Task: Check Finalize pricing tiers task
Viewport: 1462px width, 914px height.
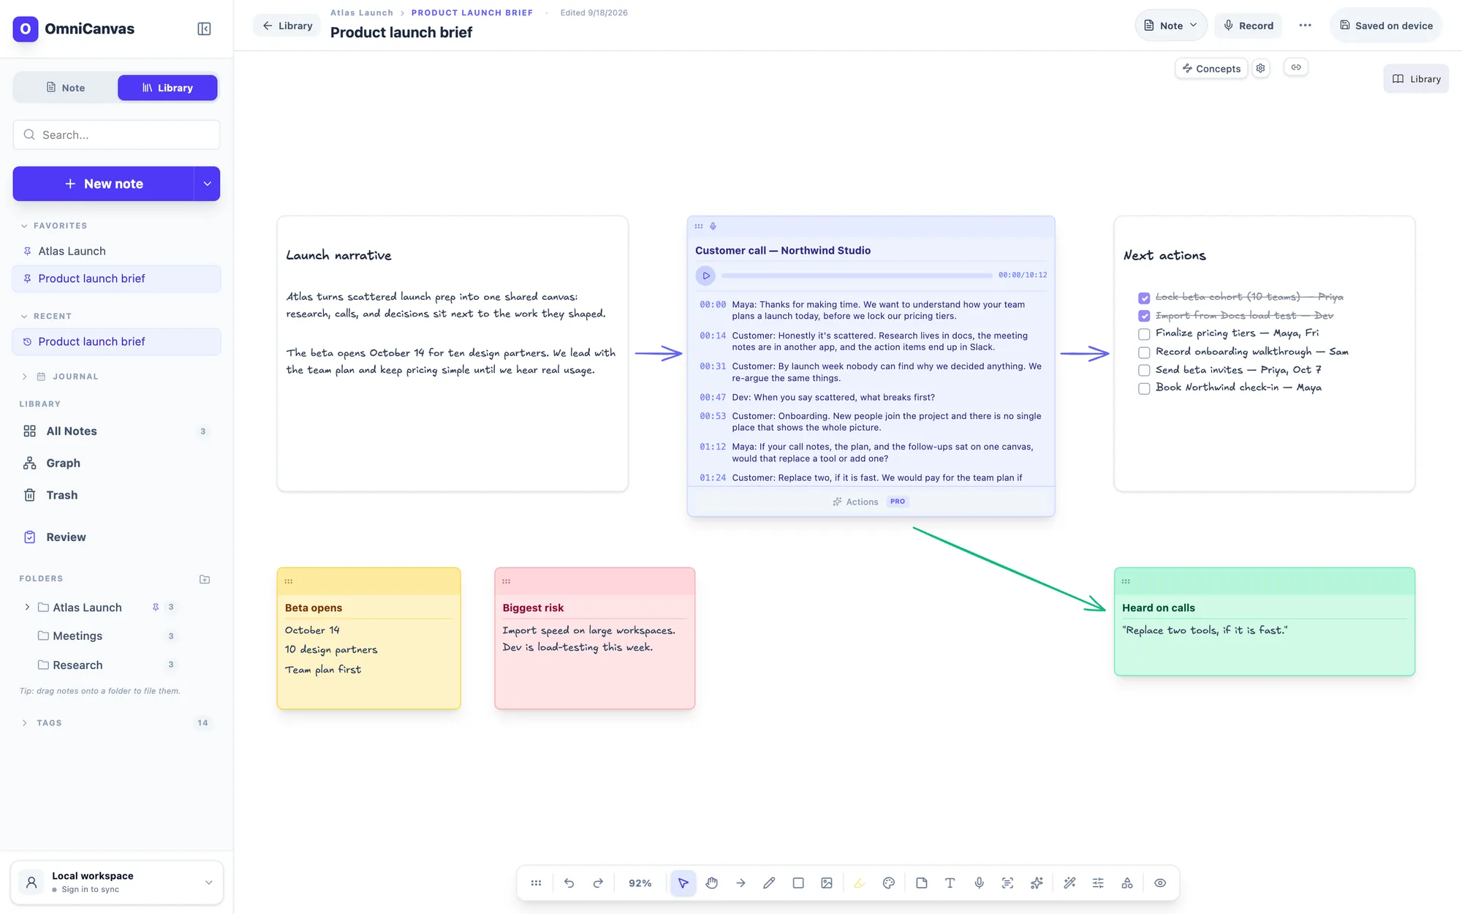Action: click(x=1144, y=334)
